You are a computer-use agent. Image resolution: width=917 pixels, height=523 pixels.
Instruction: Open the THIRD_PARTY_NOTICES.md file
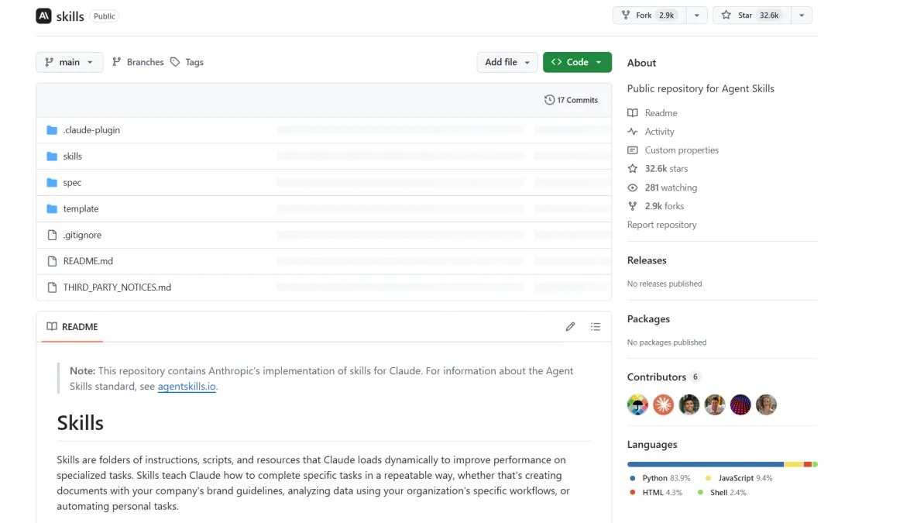click(117, 287)
